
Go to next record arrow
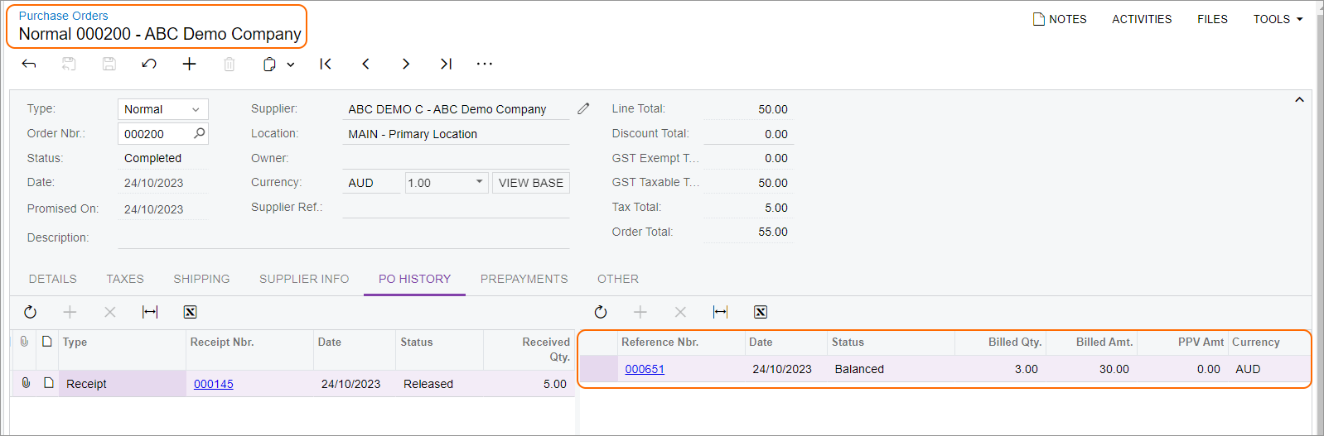point(405,64)
